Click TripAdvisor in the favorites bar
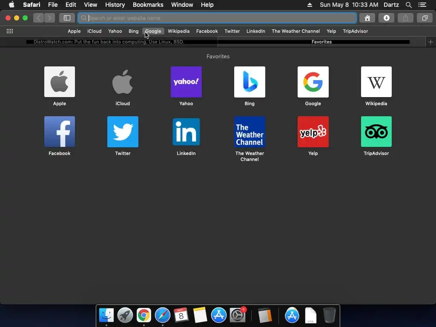The width and height of the screenshot is (436, 327). (x=355, y=31)
